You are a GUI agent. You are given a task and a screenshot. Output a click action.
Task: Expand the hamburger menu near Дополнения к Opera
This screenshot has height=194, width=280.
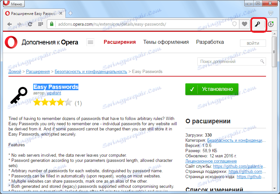(90, 42)
